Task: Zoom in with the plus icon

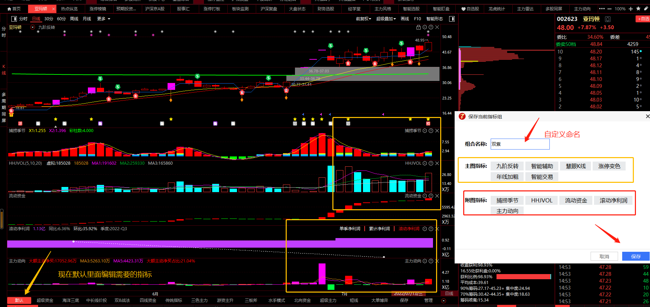Action: [631, 9]
